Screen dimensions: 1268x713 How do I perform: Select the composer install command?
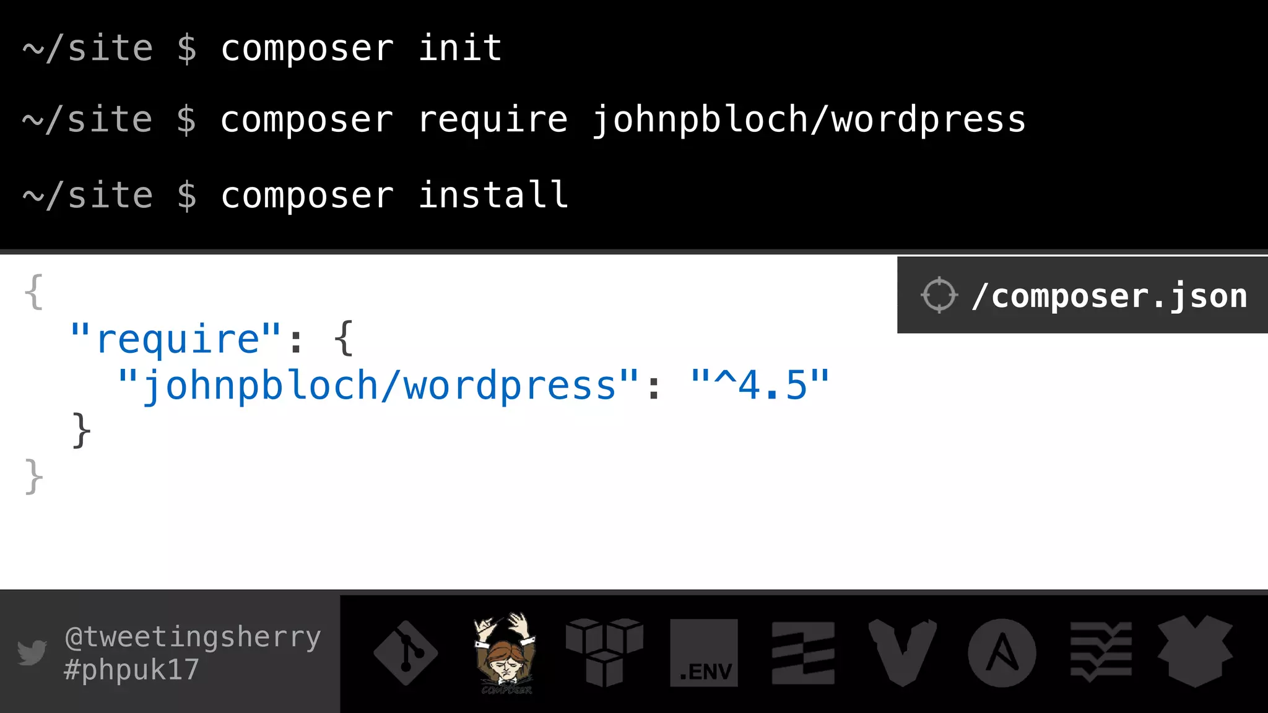coord(394,196)
